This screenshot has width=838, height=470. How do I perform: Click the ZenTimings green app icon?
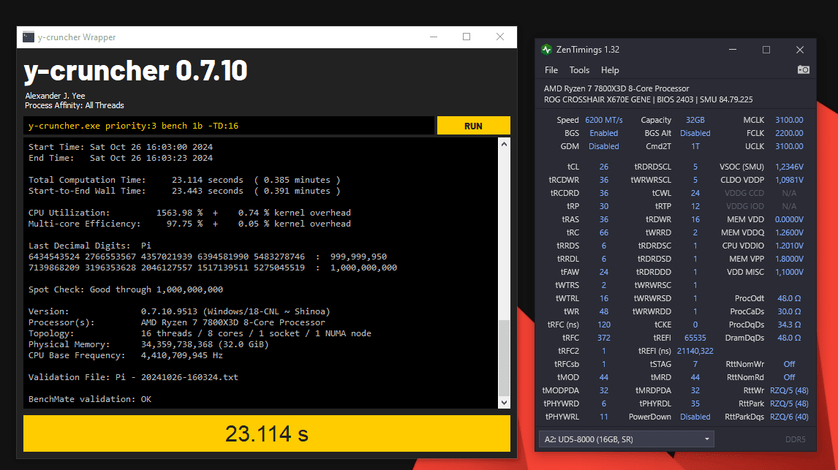pyautogui.click(x=547, y=50)
